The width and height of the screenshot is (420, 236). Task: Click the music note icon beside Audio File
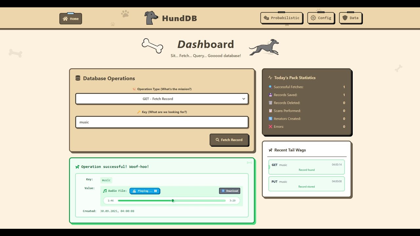[x=105, y=191]
